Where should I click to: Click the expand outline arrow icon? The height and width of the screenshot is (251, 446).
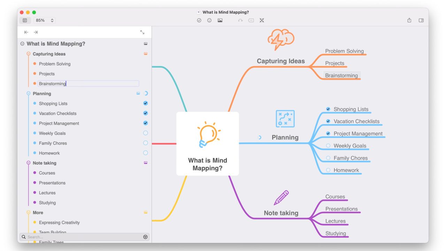(x=142, y=32)
